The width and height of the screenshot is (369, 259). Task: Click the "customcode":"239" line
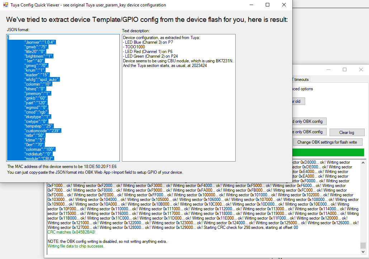click(x=43, y=131)
